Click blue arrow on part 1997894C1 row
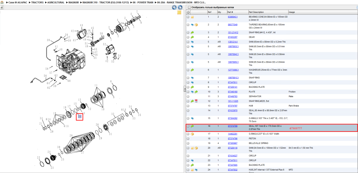 pos(192,54)
